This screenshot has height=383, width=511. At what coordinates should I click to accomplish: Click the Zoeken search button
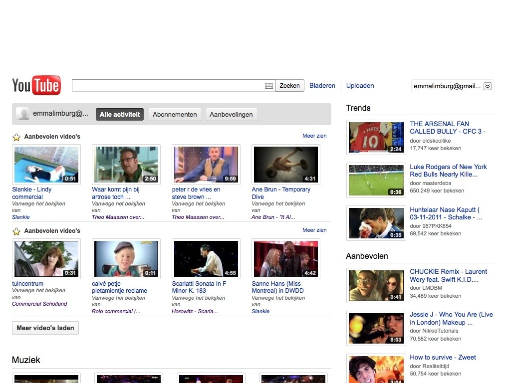coord(290,86)
